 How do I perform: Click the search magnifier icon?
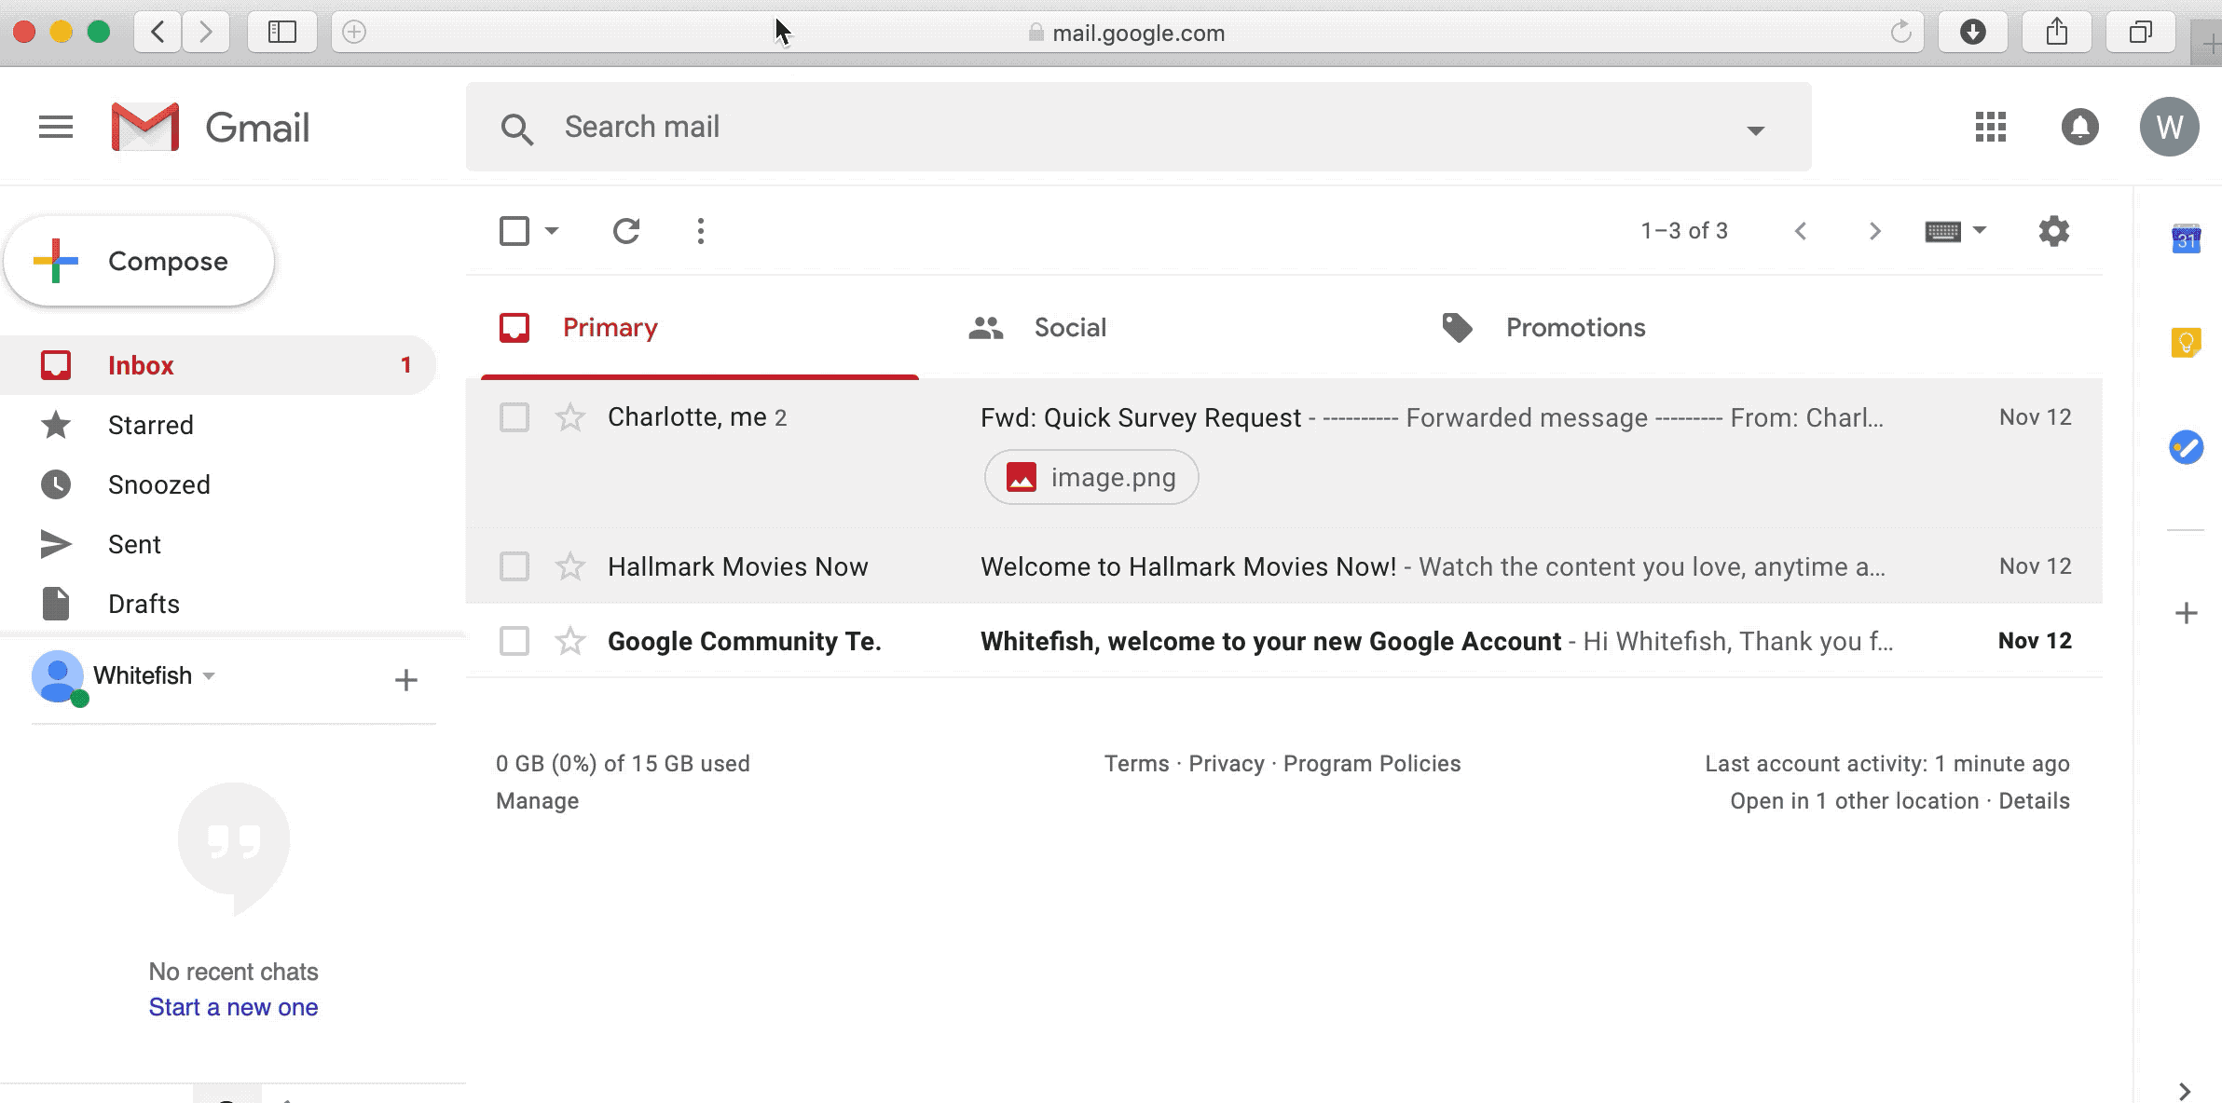(x=516, y=129)
